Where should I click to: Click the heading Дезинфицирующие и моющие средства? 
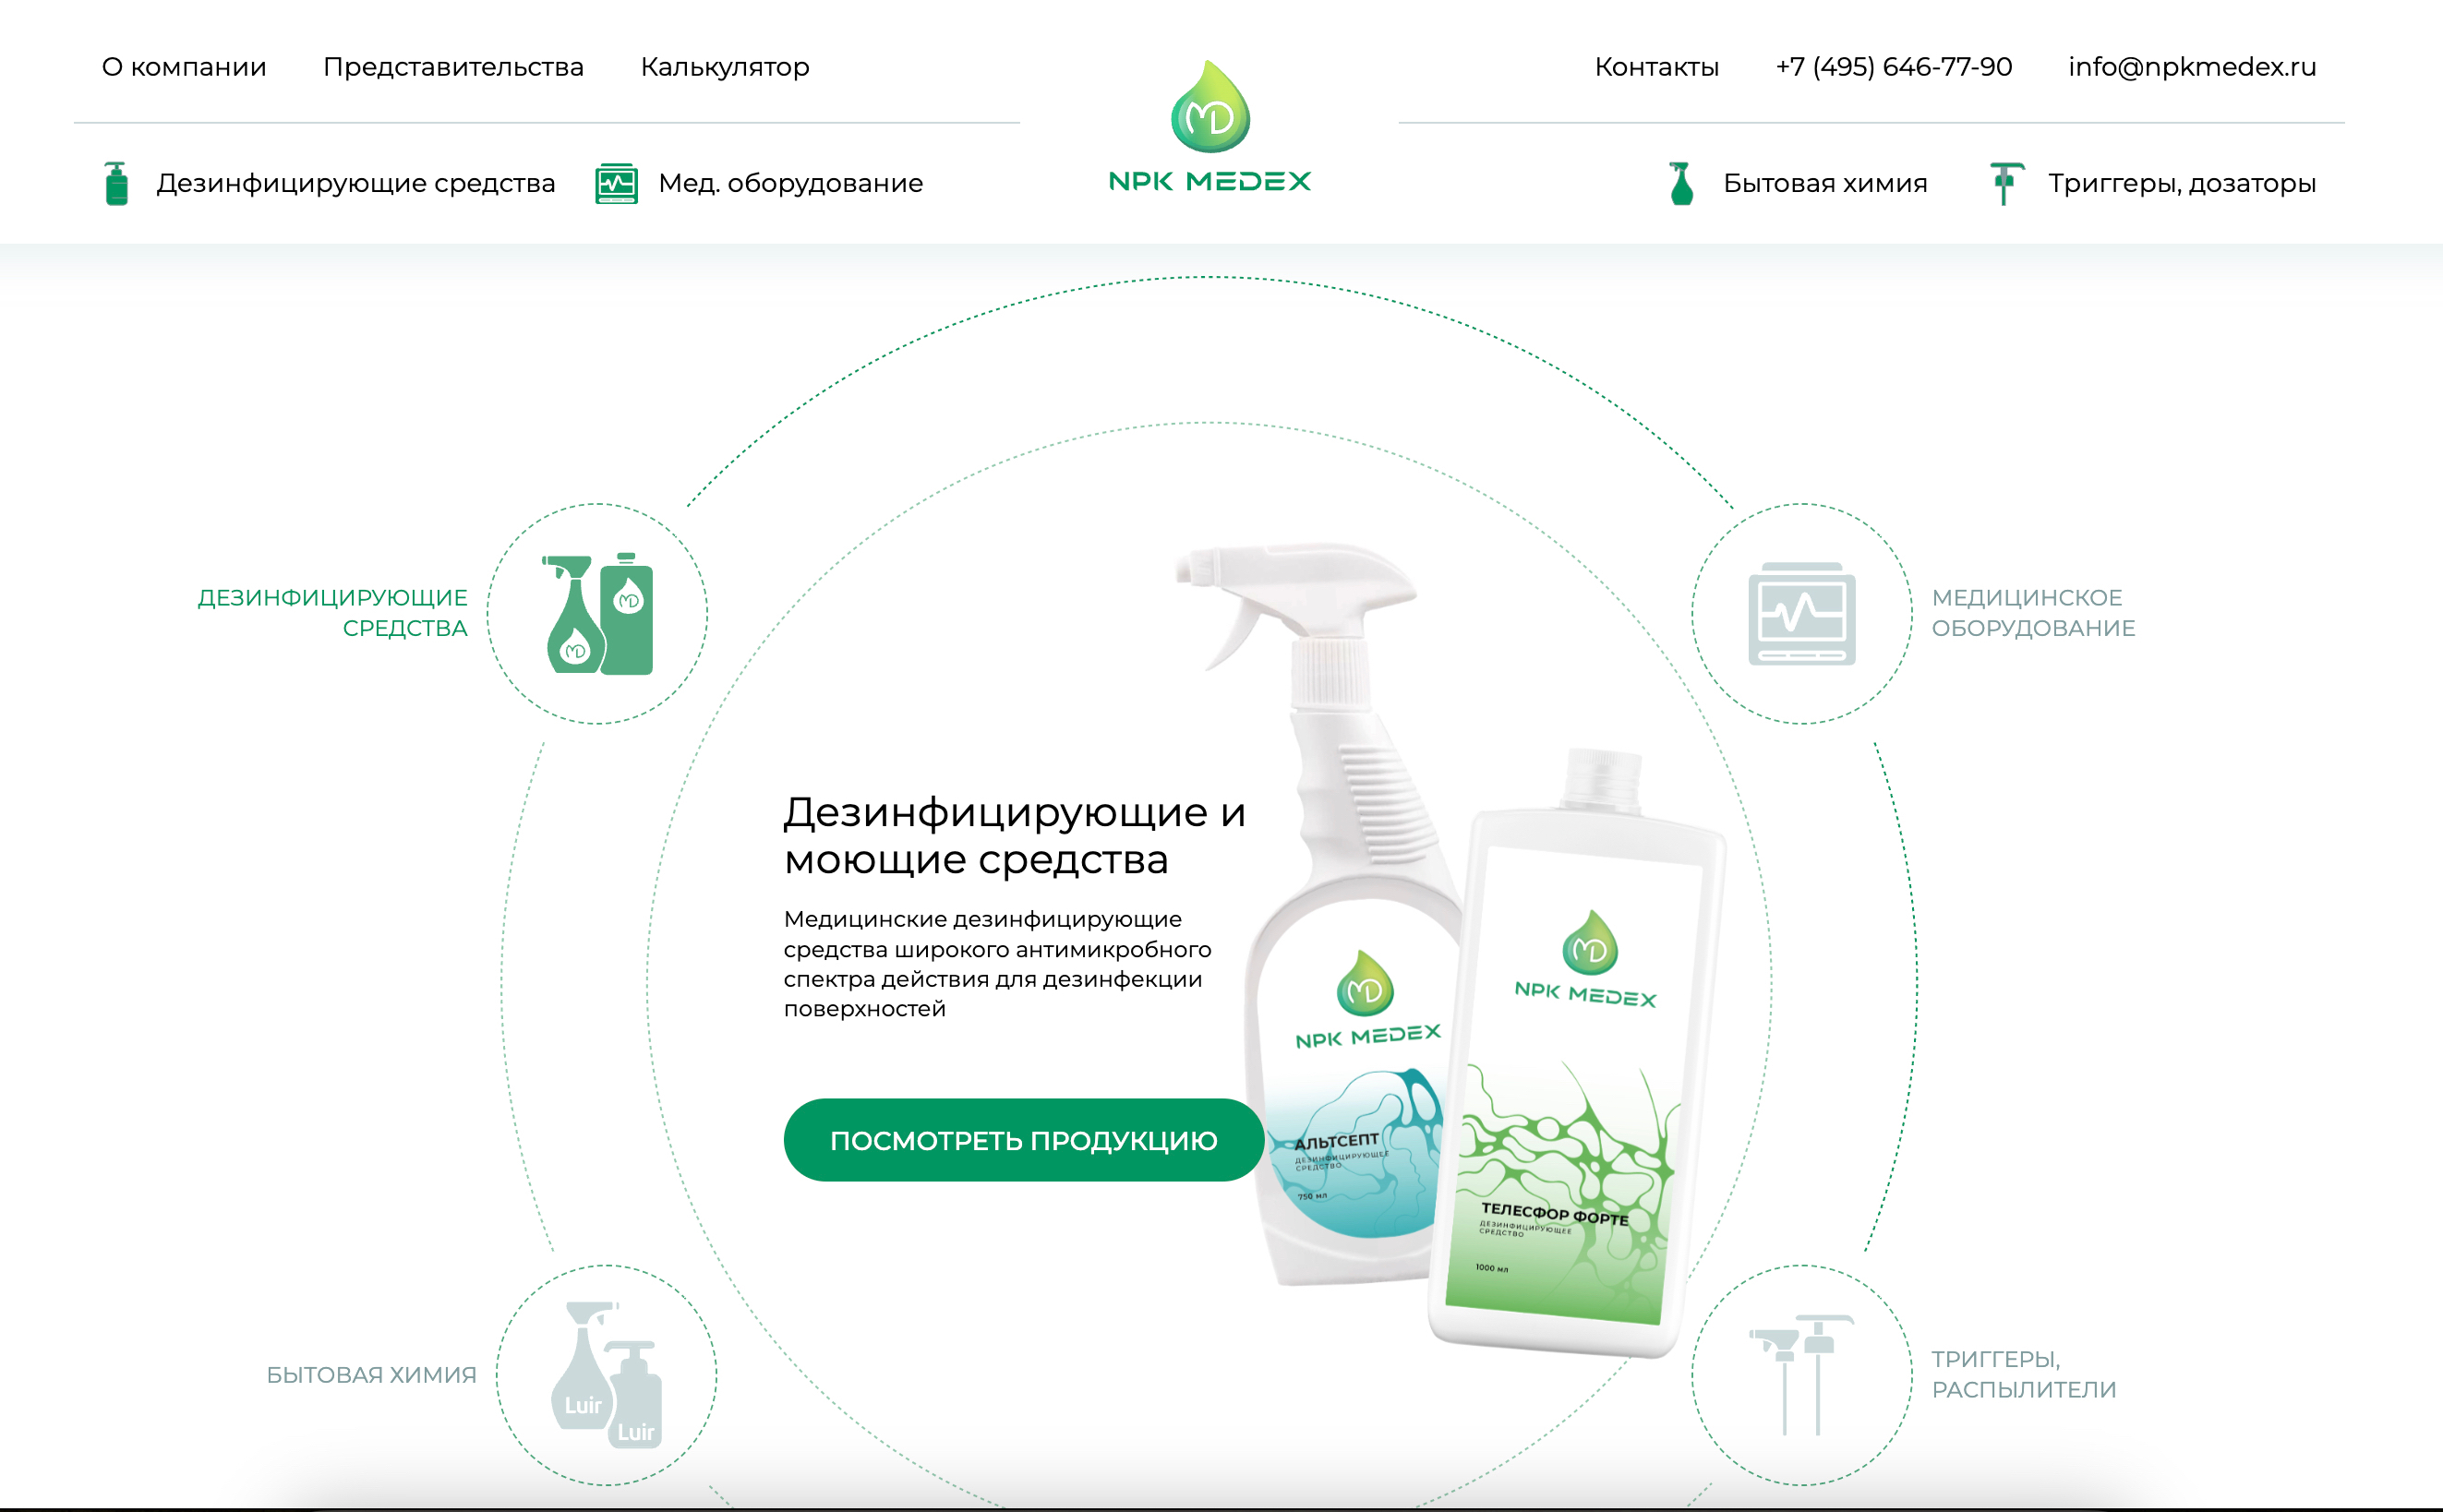(x=1015, y=835)
